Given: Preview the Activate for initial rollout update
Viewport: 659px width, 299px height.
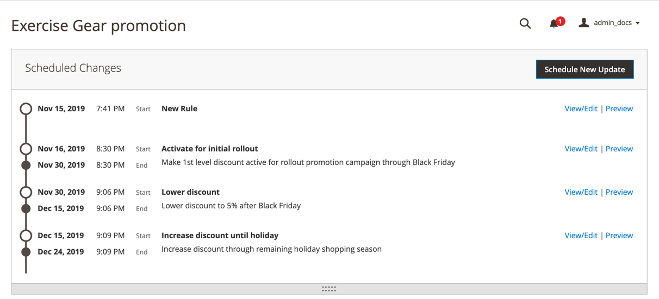Looking at the screenshot, I should tap(619, 149).
